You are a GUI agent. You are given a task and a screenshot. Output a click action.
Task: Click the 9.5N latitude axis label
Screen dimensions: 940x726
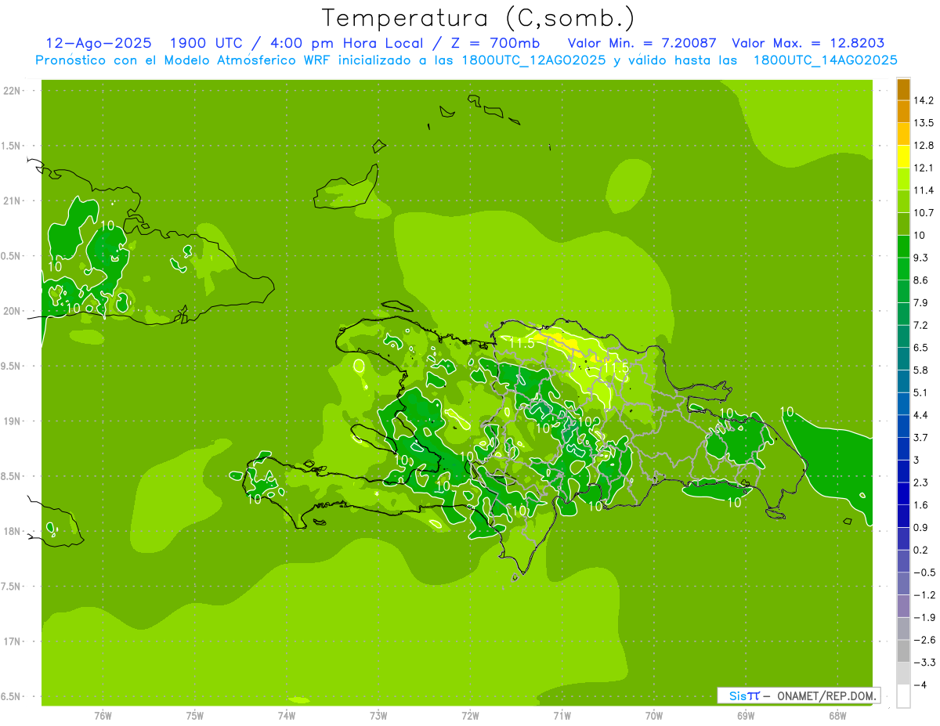click(x=12, y=366)
